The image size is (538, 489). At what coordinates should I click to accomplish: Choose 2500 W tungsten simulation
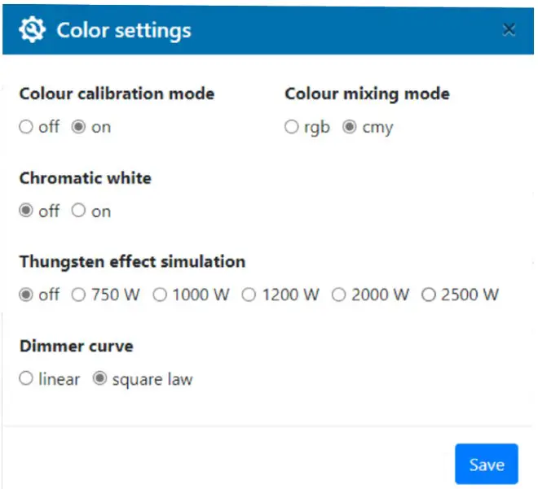428,295
